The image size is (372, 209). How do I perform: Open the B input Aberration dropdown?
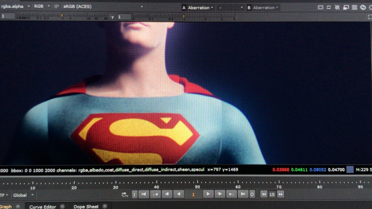point(263,8)
